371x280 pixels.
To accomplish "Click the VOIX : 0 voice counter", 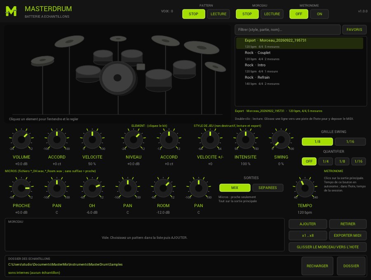I will click(167, 11).
